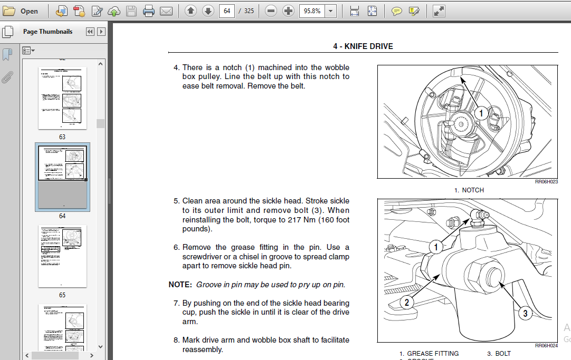Select page 65 thumbnail
This screenshot has height=360, width=571.
coord(62,256)
